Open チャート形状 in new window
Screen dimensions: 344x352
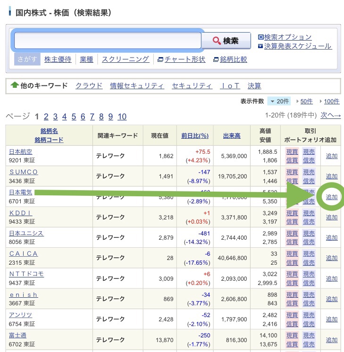coord(185,59)
